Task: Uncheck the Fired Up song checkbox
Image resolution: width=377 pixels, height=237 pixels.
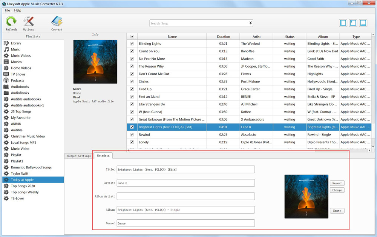Action: [x=132, y=89]
